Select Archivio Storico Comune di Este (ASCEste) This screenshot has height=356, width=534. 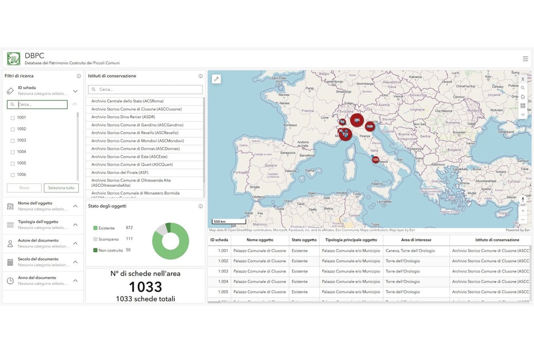pyautogui.click(x=145, y=157)
